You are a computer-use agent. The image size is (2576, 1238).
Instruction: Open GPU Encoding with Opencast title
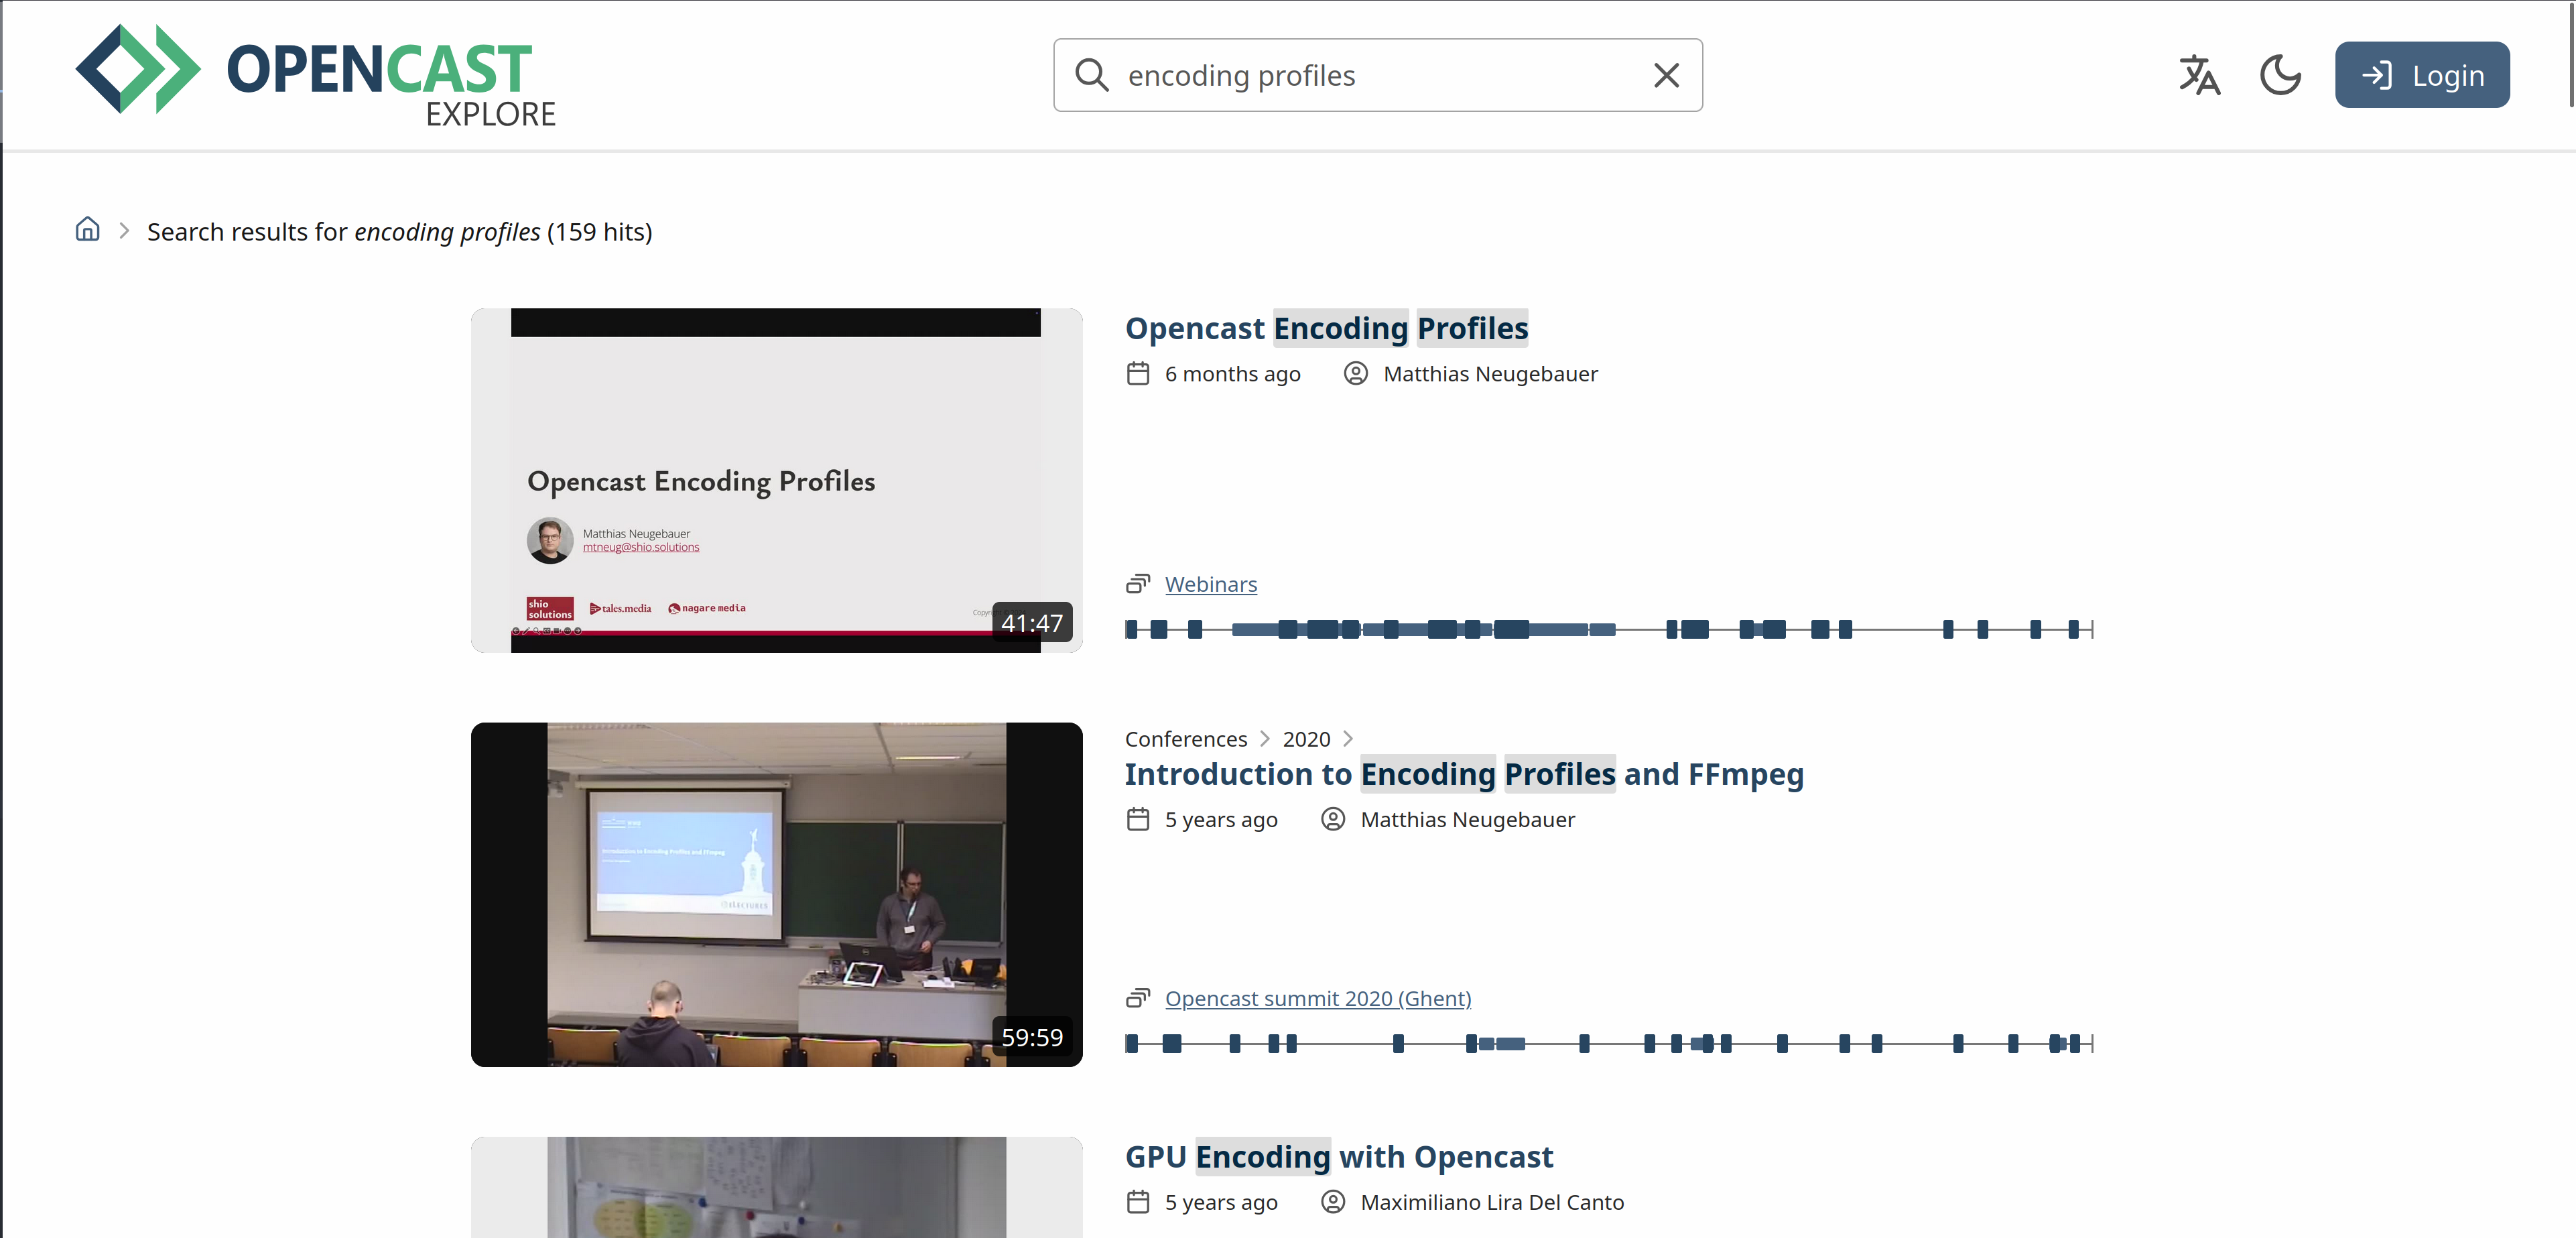(1338, 1157)
